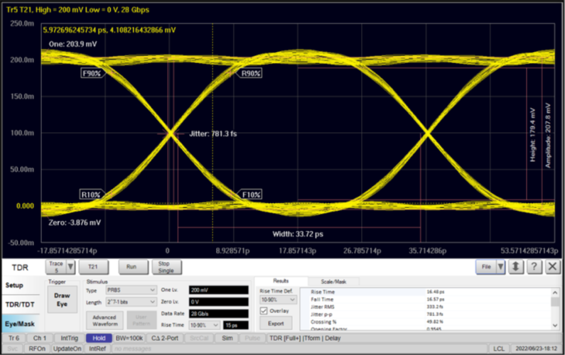Image resolution: width=565 pixels, height=355 pixels.
Task: Click the File button
Action: [x=486, y=267]
